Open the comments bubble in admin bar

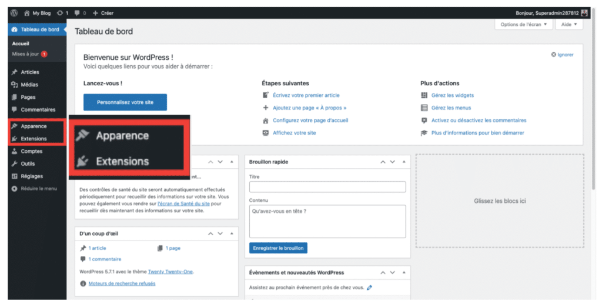point(77,13)
